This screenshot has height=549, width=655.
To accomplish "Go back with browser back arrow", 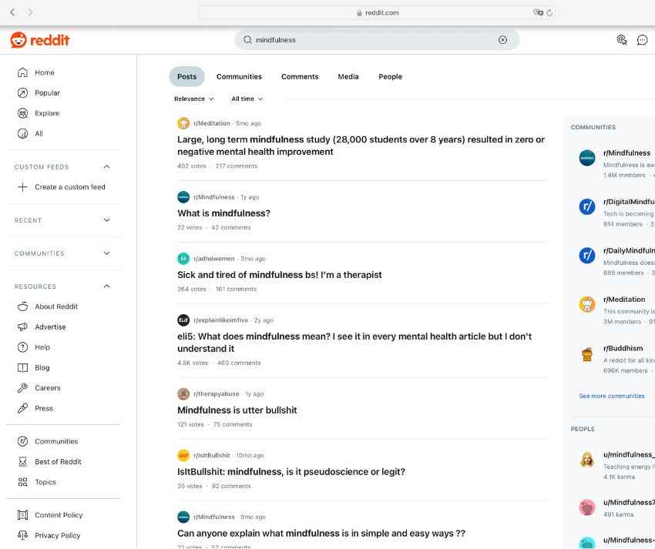I will point(12,12).
